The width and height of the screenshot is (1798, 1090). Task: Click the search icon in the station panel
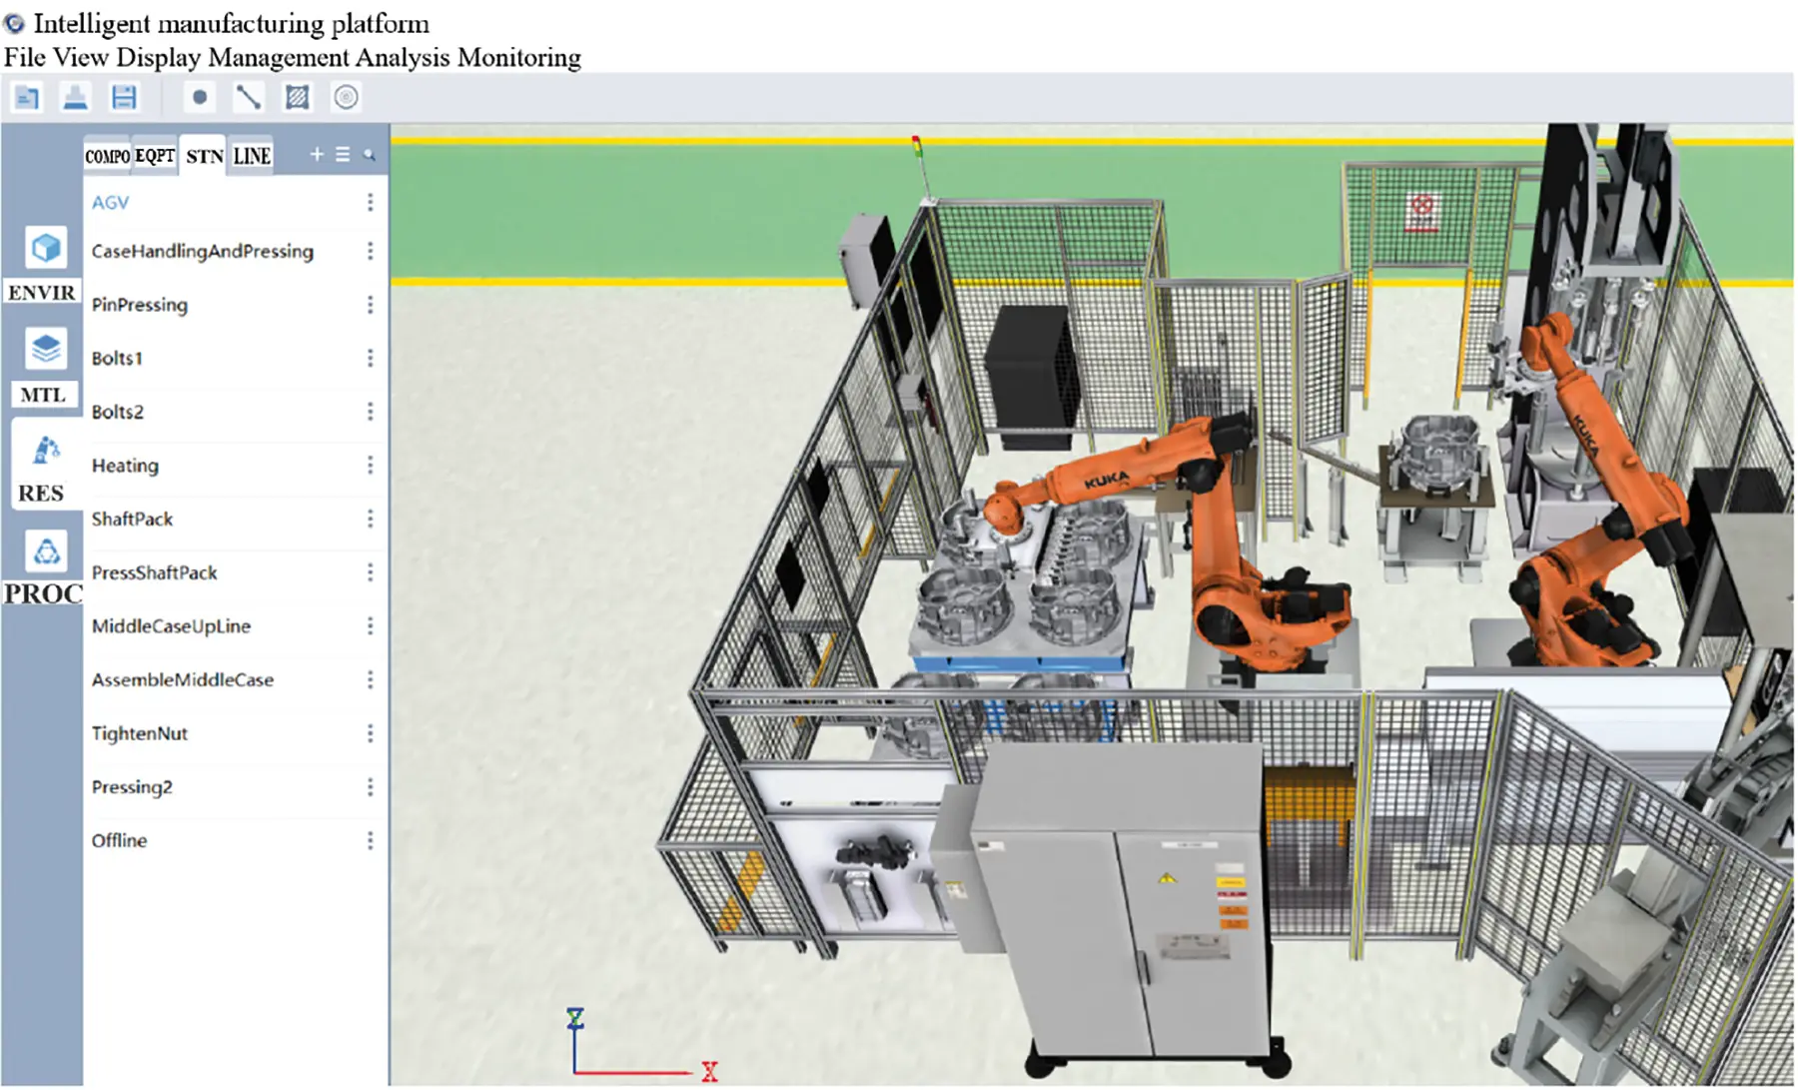(x=369, y=156)
